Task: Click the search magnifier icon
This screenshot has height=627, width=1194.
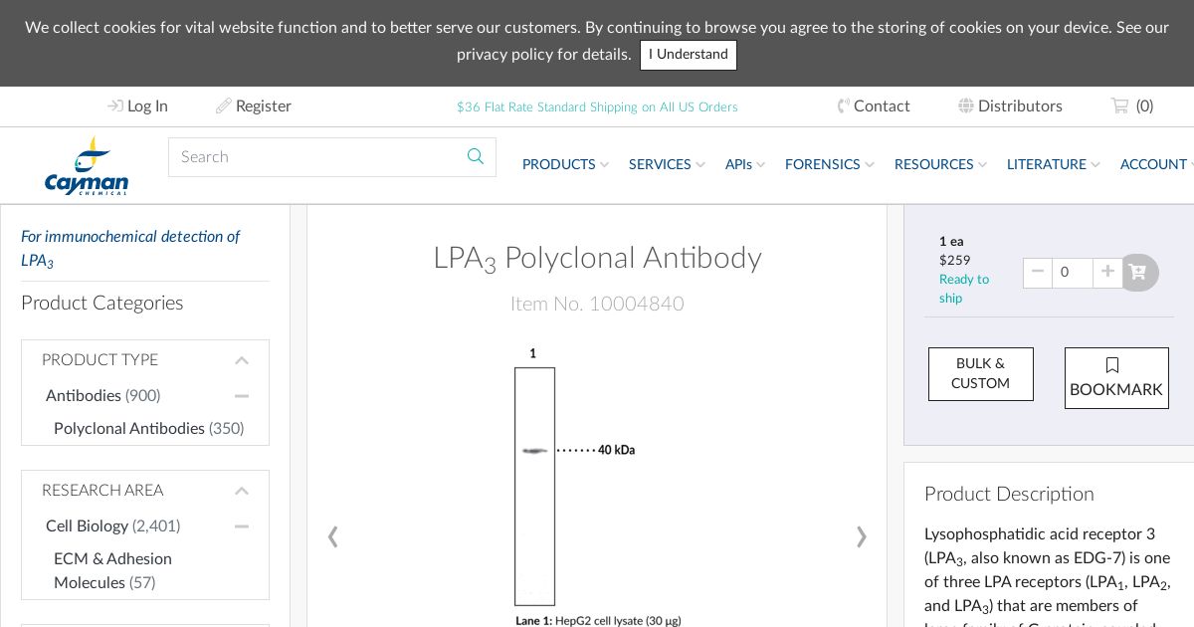Action: [x=476, y=156]
